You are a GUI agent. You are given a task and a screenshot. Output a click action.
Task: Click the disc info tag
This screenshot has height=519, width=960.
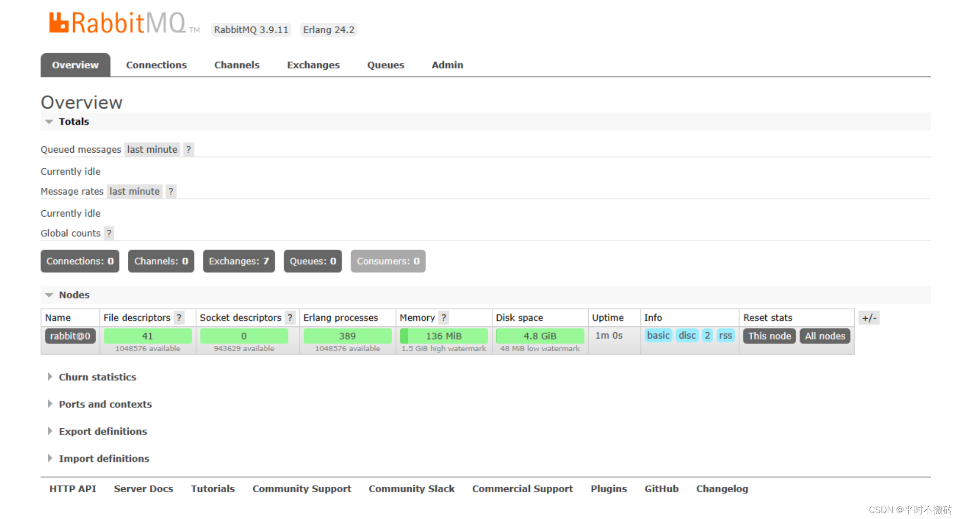click(687, 336)
